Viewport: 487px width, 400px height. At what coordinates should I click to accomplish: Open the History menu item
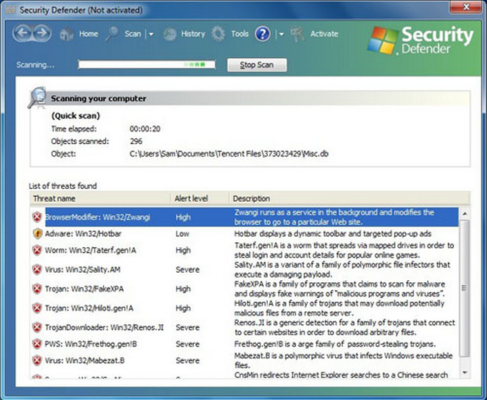tap(193, 34)
